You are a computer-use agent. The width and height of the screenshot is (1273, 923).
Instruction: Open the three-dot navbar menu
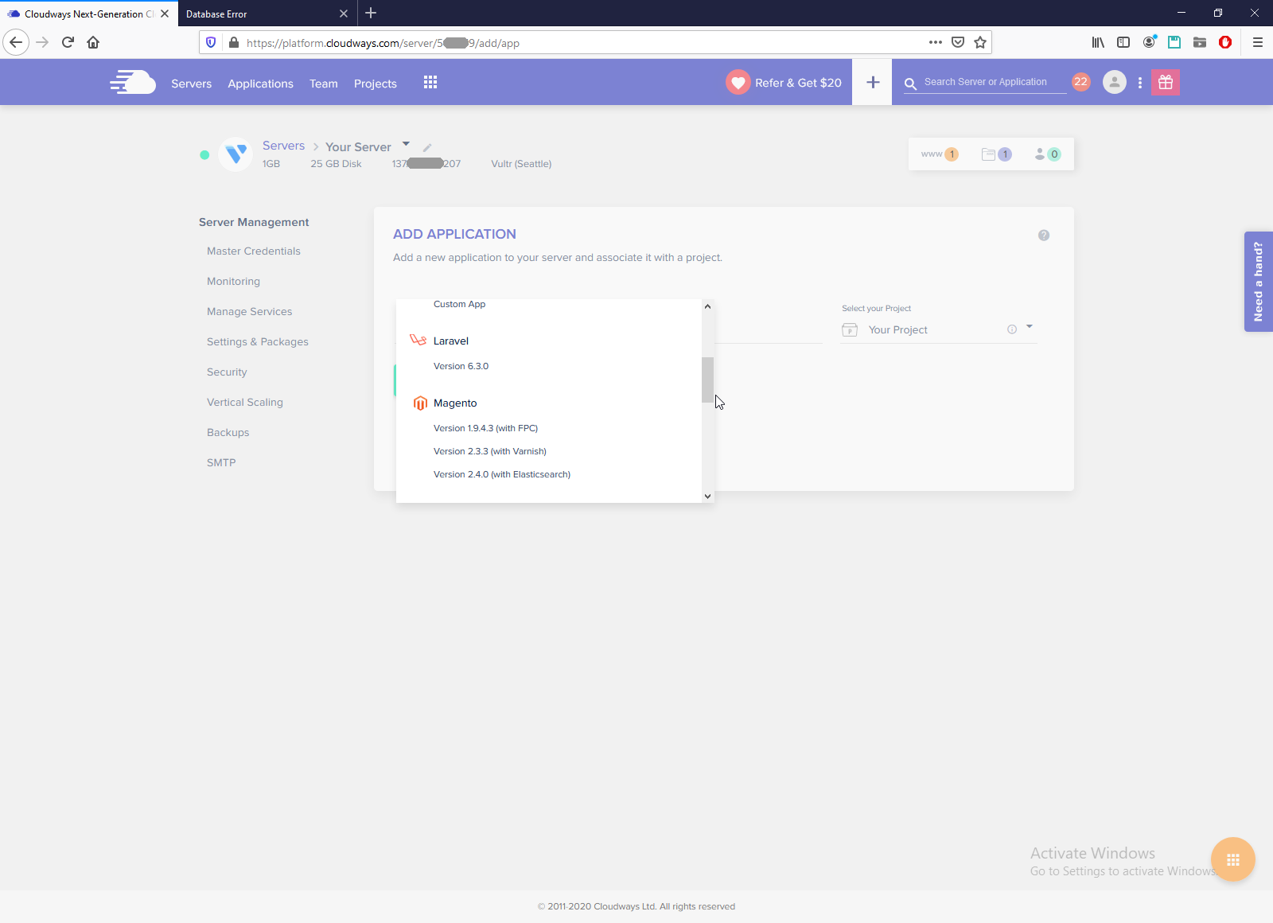tap(1140, 82)
